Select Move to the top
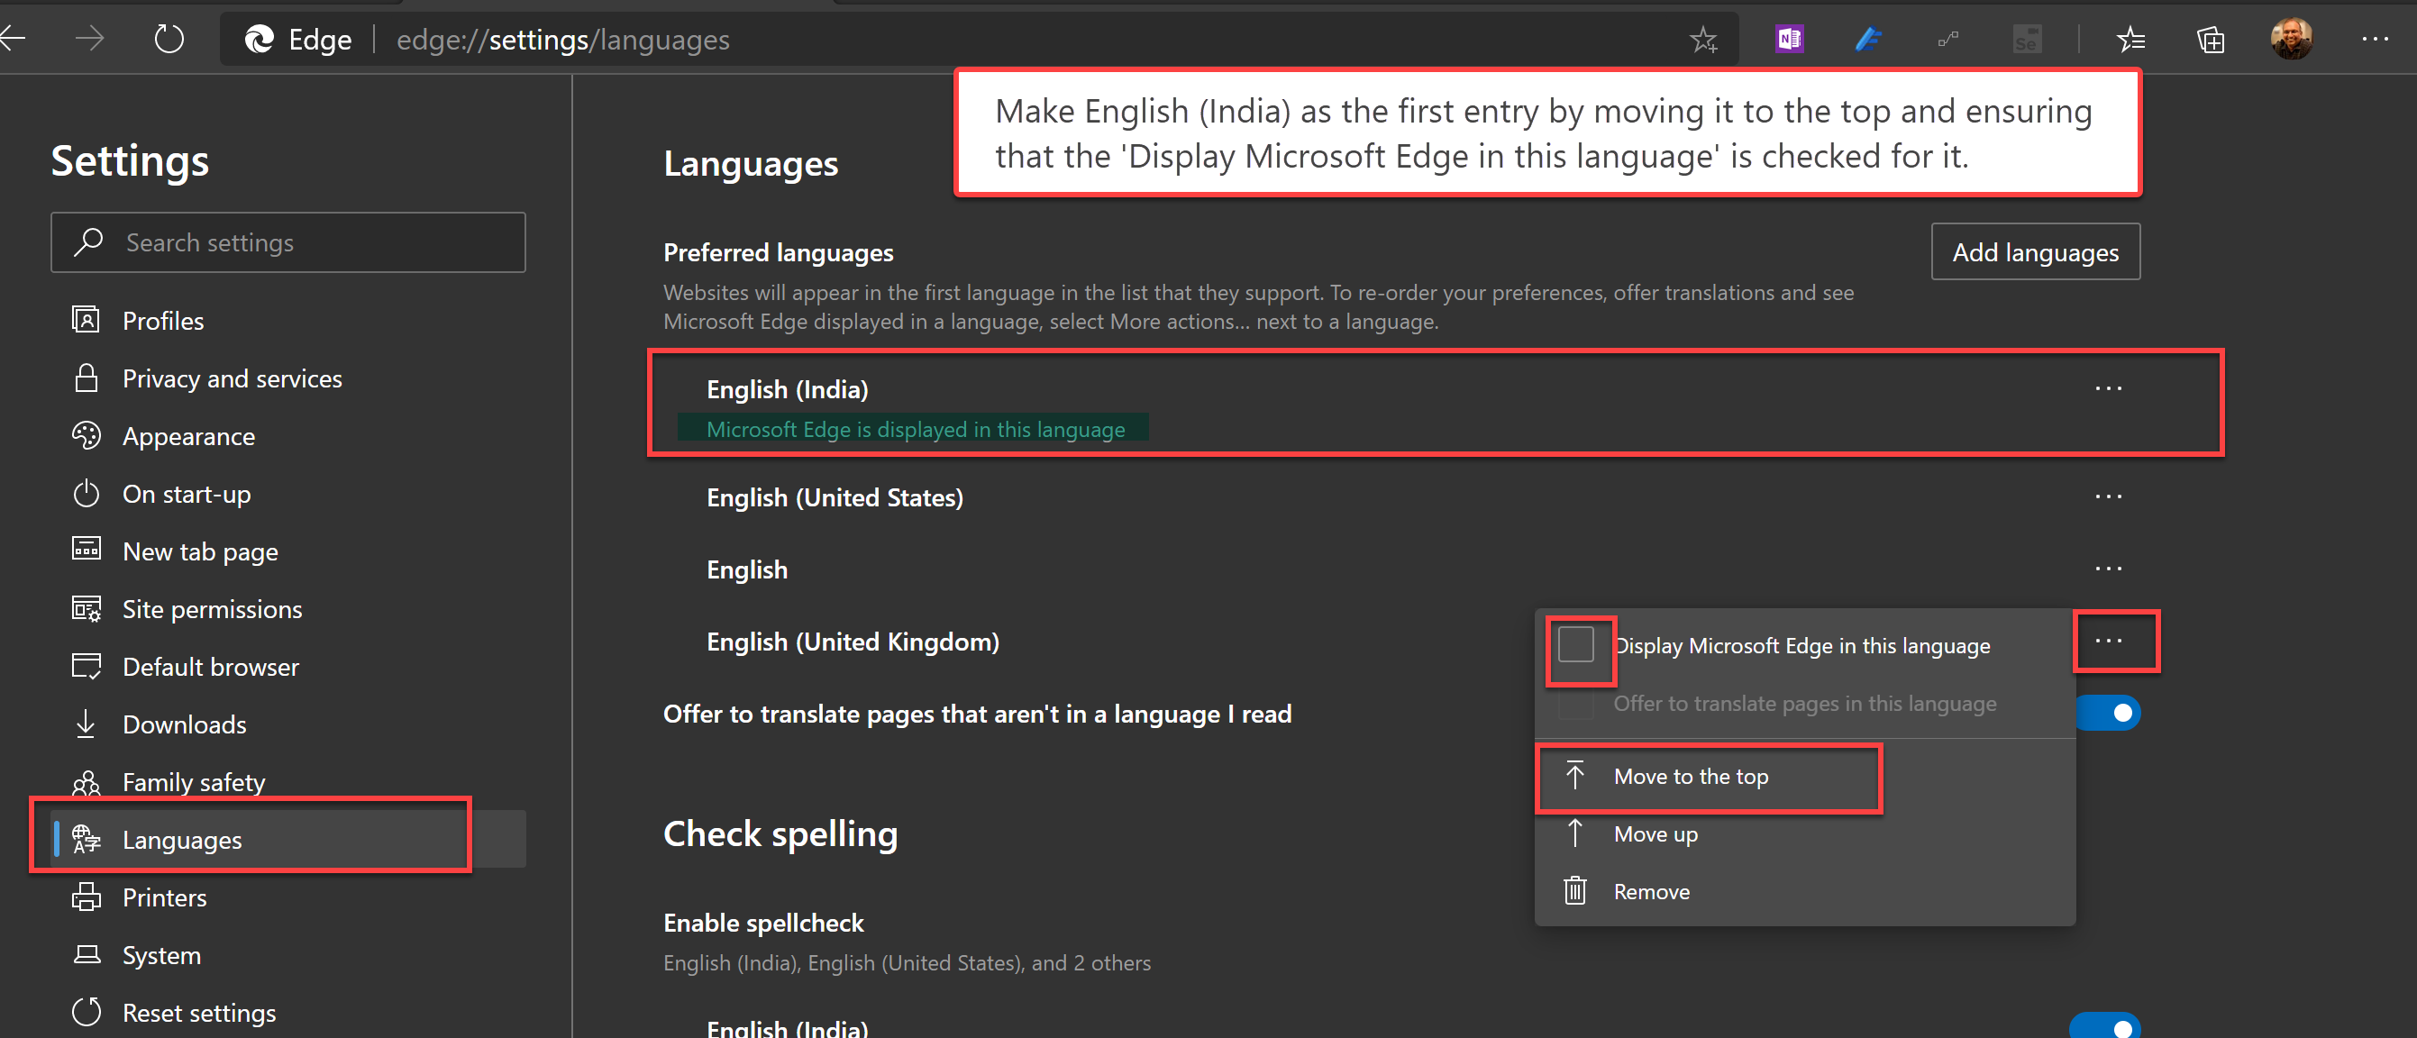 point(1803,776)
